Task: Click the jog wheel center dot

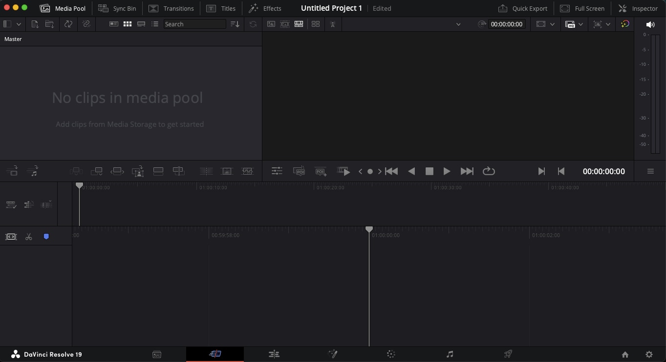Action: coord(370,171)
